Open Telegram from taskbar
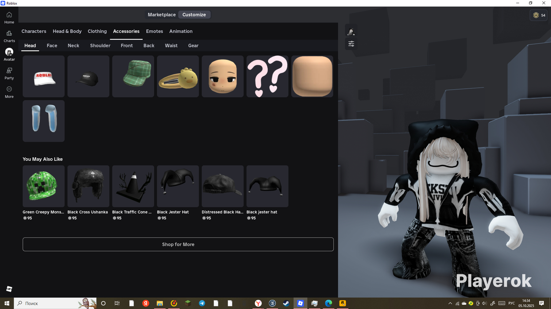The width and height of the screenshot is (551, 309). tap(202, 303)
